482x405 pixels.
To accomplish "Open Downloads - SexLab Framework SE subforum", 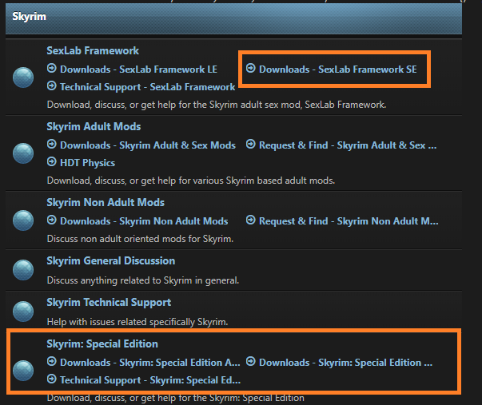I will 338,69.
